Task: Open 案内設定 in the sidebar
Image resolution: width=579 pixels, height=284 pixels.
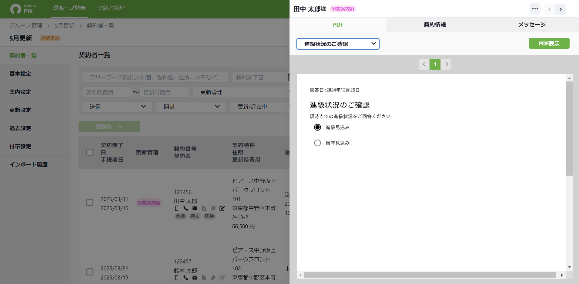Action: coord(35,92)
